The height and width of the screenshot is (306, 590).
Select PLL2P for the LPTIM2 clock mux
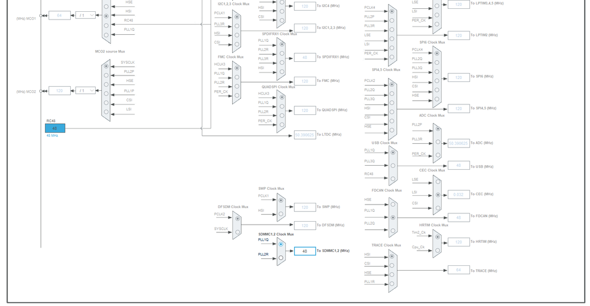(x=392, y=20)
